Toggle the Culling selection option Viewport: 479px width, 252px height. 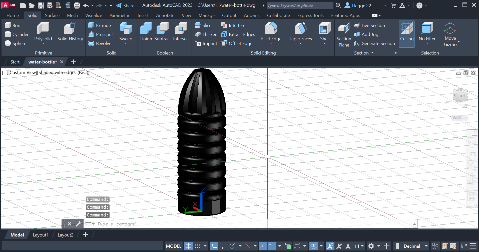[x=406, y=34]
